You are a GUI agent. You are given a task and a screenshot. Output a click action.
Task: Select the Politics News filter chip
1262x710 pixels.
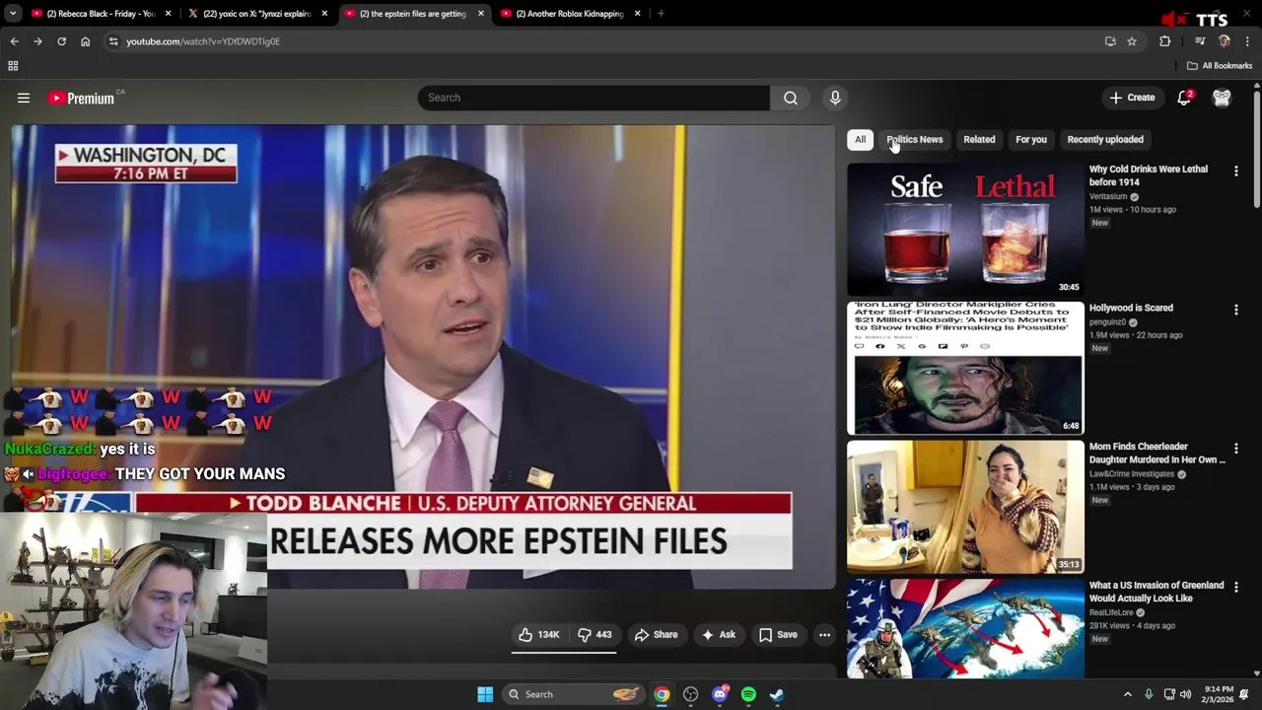[x=914, y=139]
